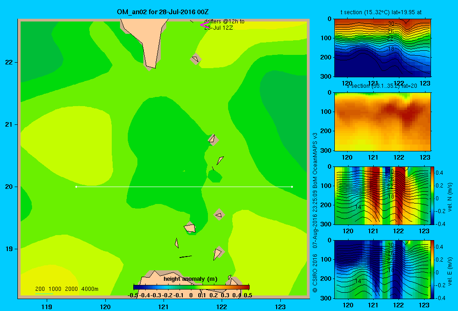Click the "vel. E (m/s)" axis label
Image resolution: width=458 pixels, height=311 pixels.
click(450, 271)
